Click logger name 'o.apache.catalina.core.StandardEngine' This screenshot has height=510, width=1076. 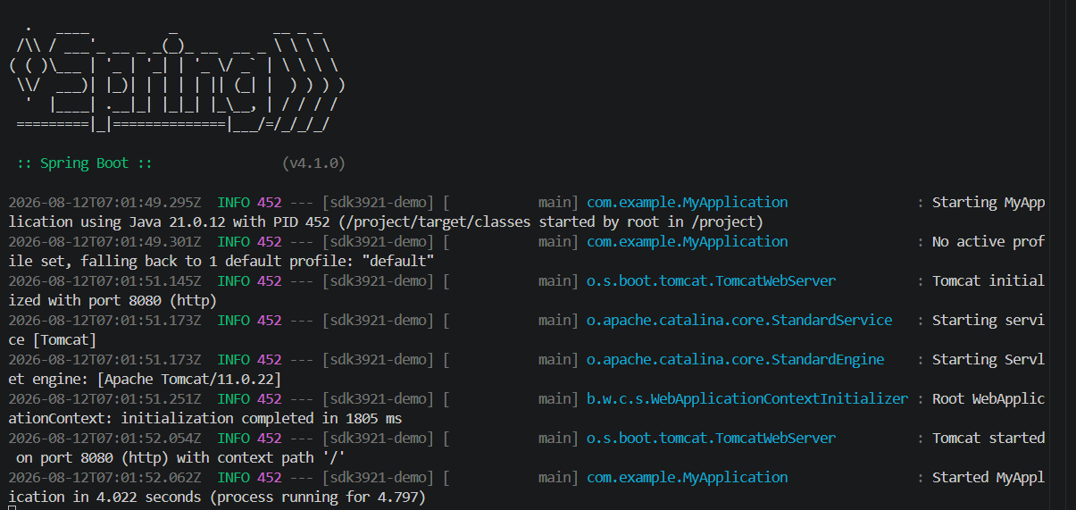(x=735, y=360)
